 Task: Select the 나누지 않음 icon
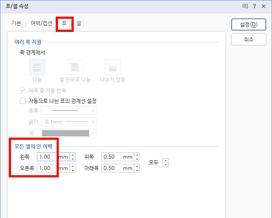113,67
